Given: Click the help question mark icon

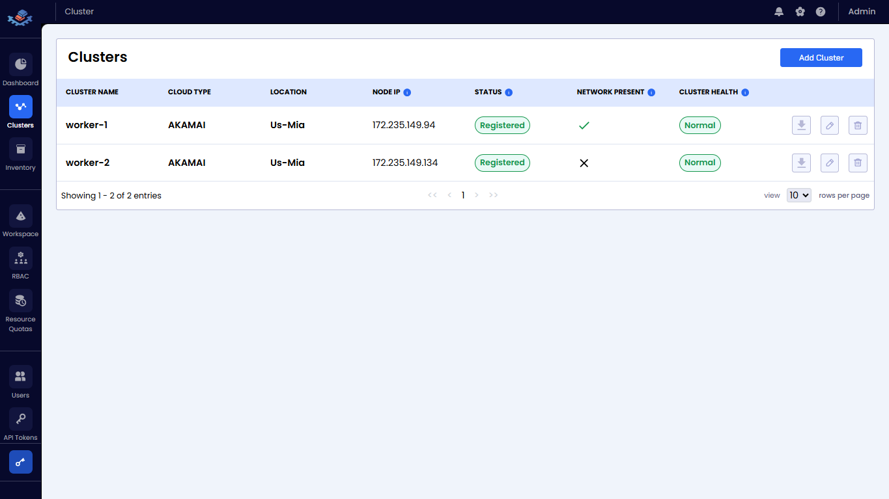Looking at the screenshot, I should coord(821,12).
